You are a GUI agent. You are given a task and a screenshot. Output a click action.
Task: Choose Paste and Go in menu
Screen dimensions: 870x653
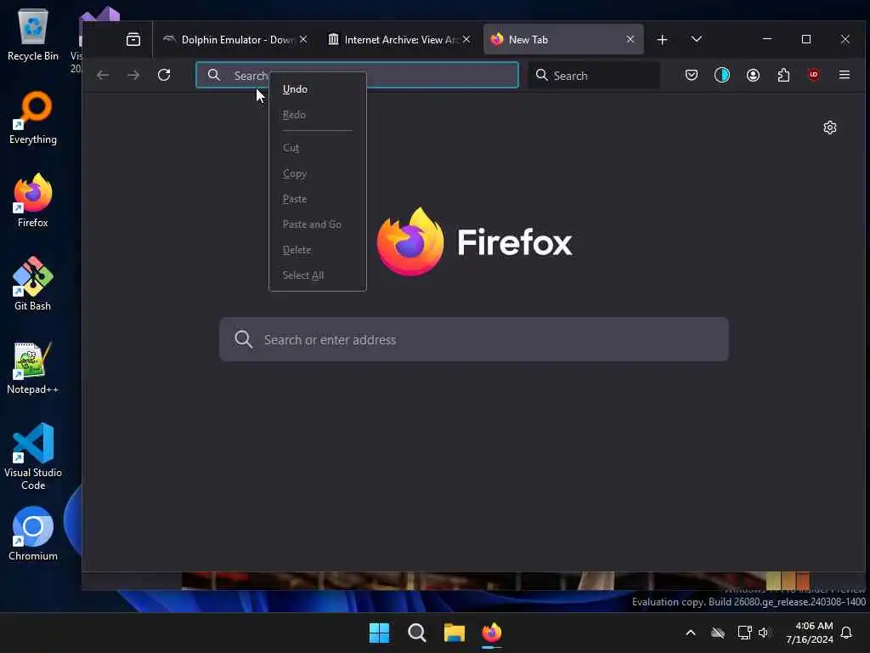[318, 224]
